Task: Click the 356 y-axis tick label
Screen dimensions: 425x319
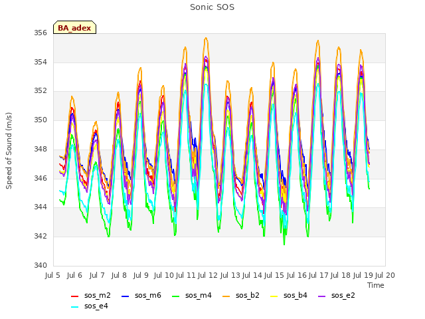Action: point(41,33)
